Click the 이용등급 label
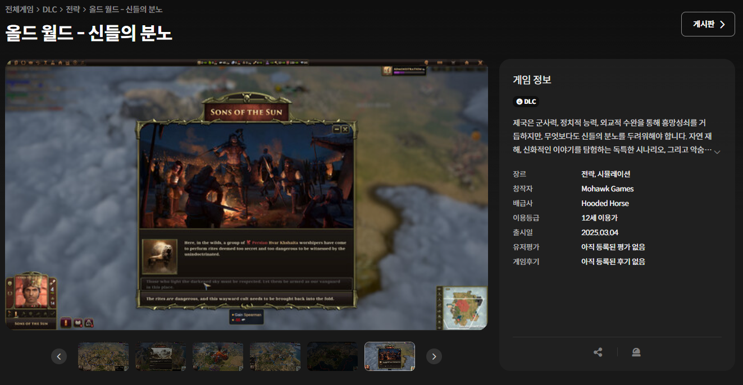The height and width of the screenshot is (385, 743). point(526,218)
